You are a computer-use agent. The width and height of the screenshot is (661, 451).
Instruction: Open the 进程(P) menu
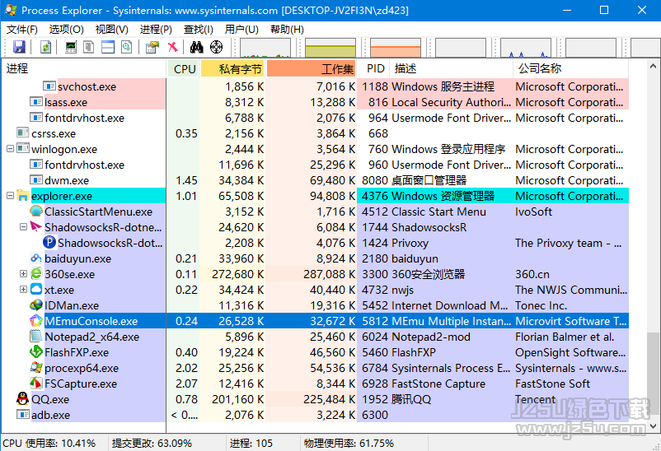156,30
